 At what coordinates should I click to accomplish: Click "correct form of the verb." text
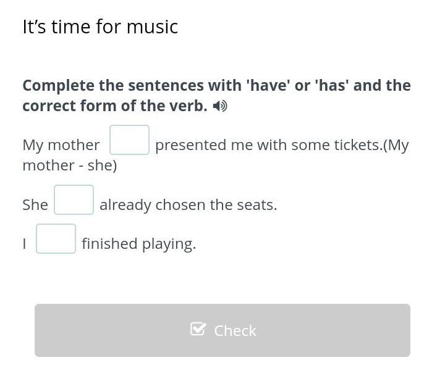point(115,106)
